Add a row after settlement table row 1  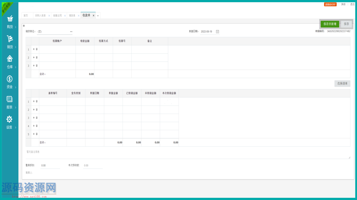pos(34,49)
